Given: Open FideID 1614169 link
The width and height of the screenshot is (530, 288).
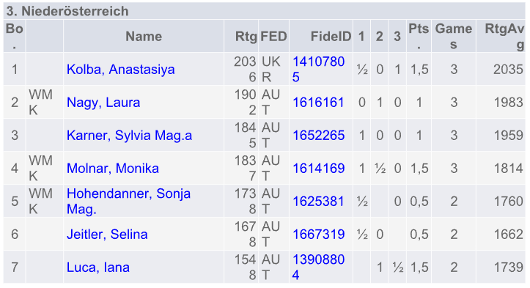Looking at the screenshot, I should 318,169.
